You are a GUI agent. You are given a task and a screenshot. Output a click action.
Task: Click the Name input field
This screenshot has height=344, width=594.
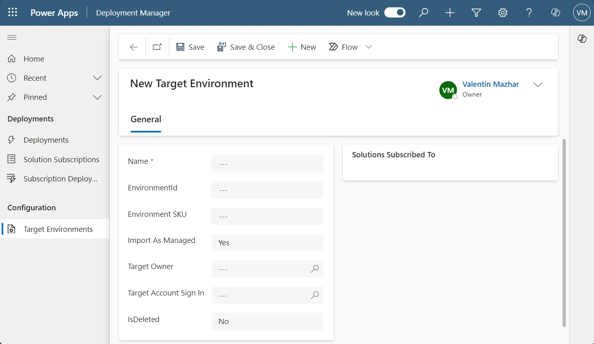click(x=267, y=164)
